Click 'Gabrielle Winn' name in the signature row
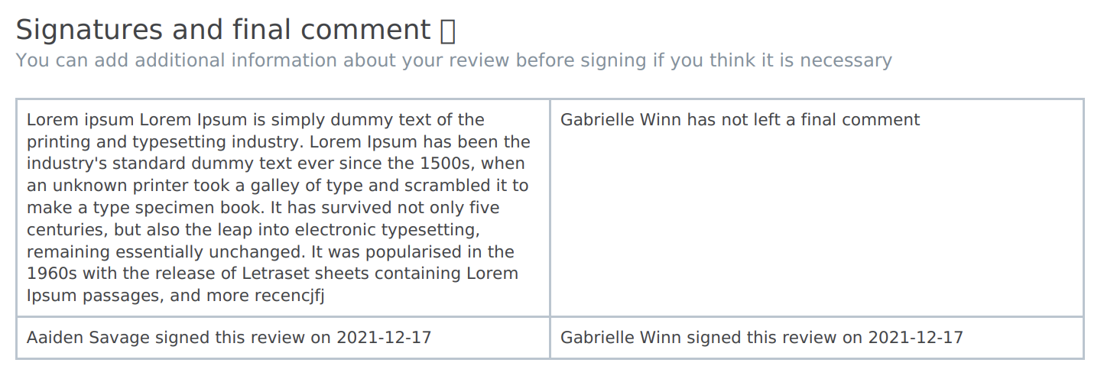This screenshot has height=379, width=1104. [x=621, y=338]
